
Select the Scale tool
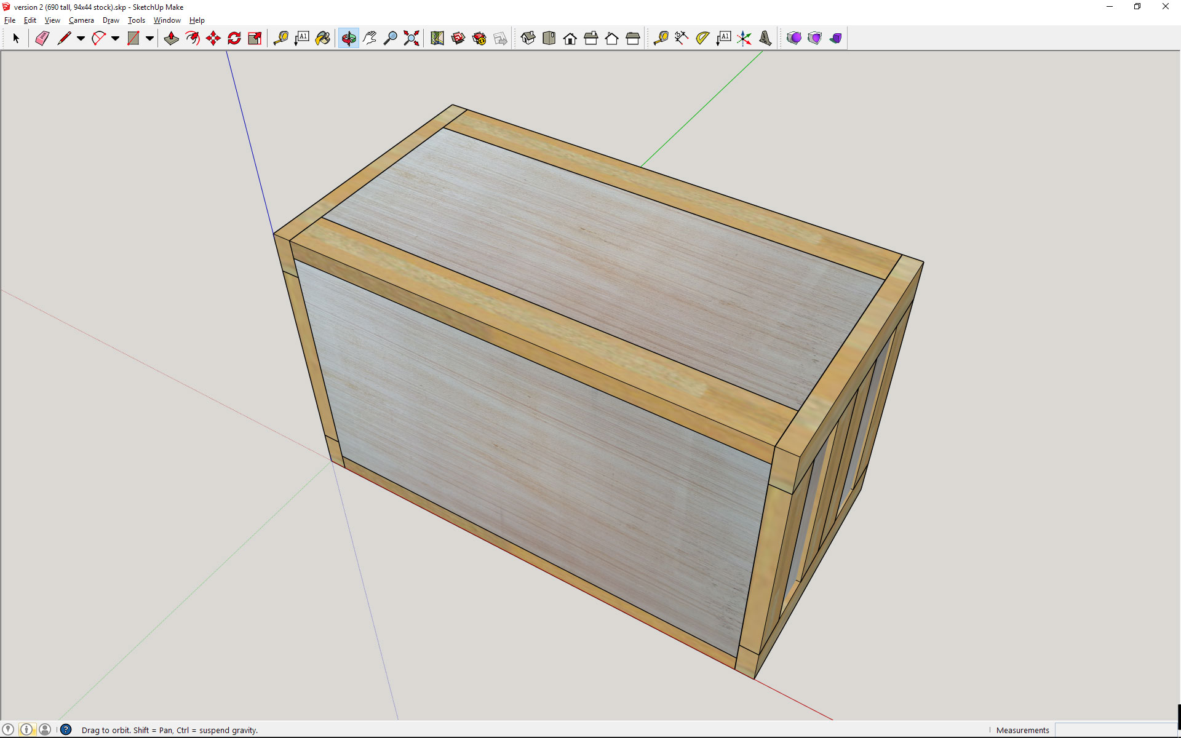coord(255,38)
